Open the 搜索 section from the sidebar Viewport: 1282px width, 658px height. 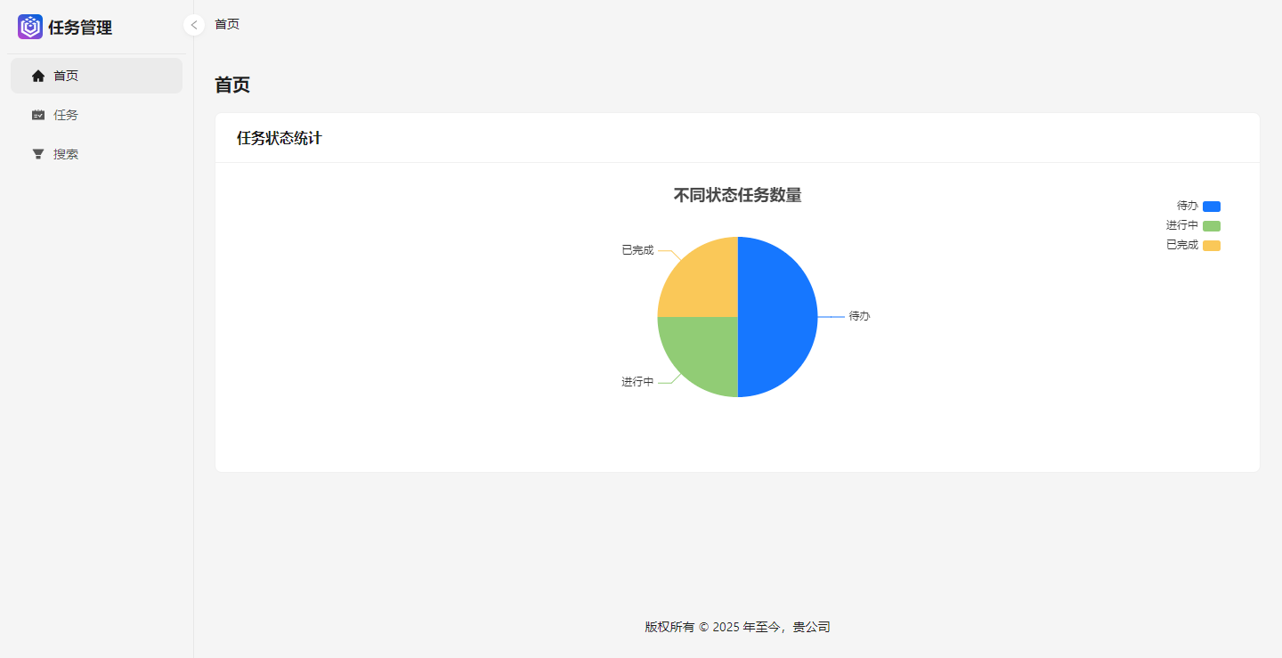tap(67, 153)
